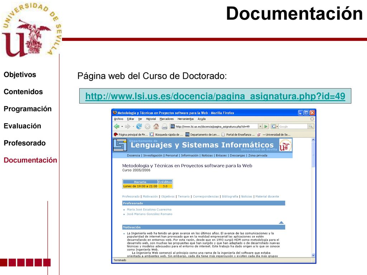The width and height of the screenshot is (367, 275).
Task: Click the search magnifier icon
Action: (311, 126)
